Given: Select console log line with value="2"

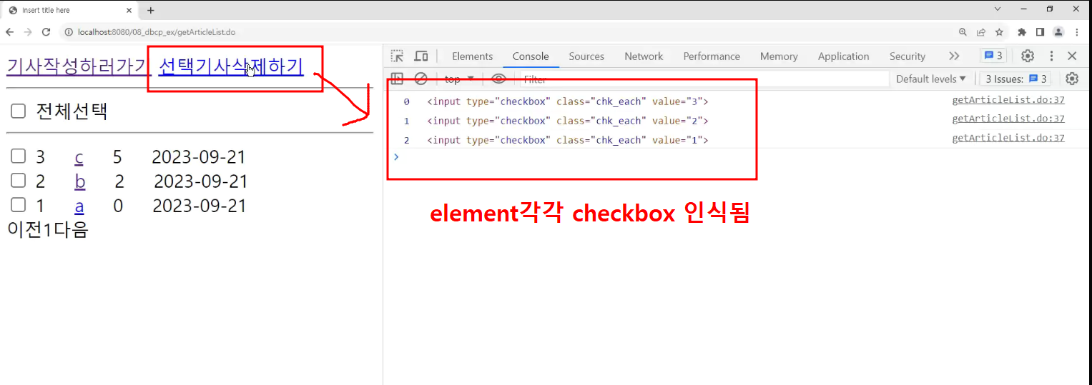Looking at the screenshot, I should (567, 121).
